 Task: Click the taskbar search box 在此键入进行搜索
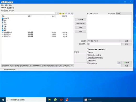tap(26, 100)
